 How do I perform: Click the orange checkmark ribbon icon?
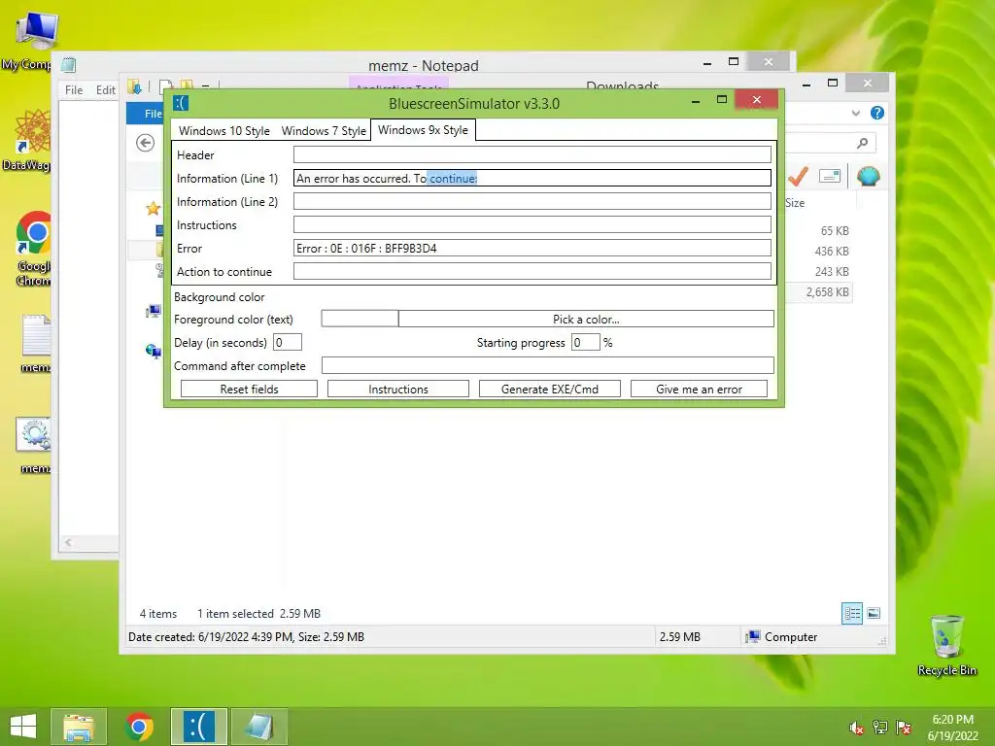(798, 176)
